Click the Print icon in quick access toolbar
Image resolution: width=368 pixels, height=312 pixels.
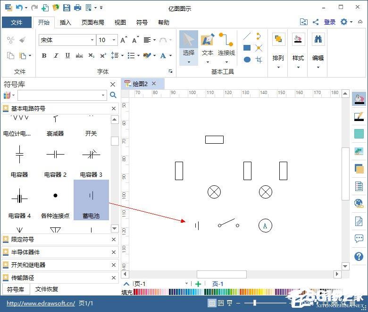click(x=77, y=8)
